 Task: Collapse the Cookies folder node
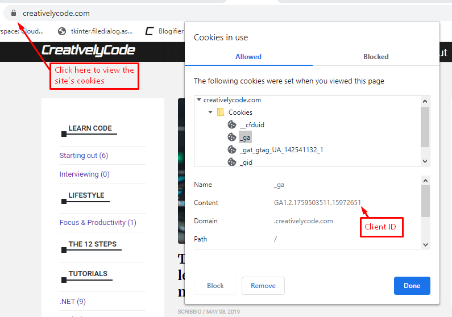[x=210, y=112]
